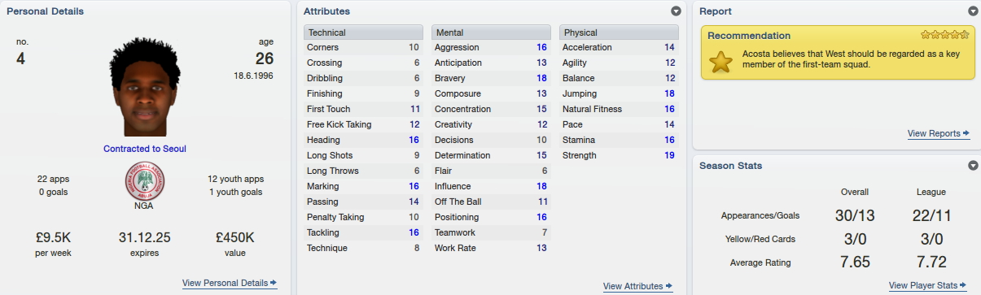The width and height of the screenshot is (981, 295).
Task: Select the Technical attributes column header
Action: [x=364, y=33]
